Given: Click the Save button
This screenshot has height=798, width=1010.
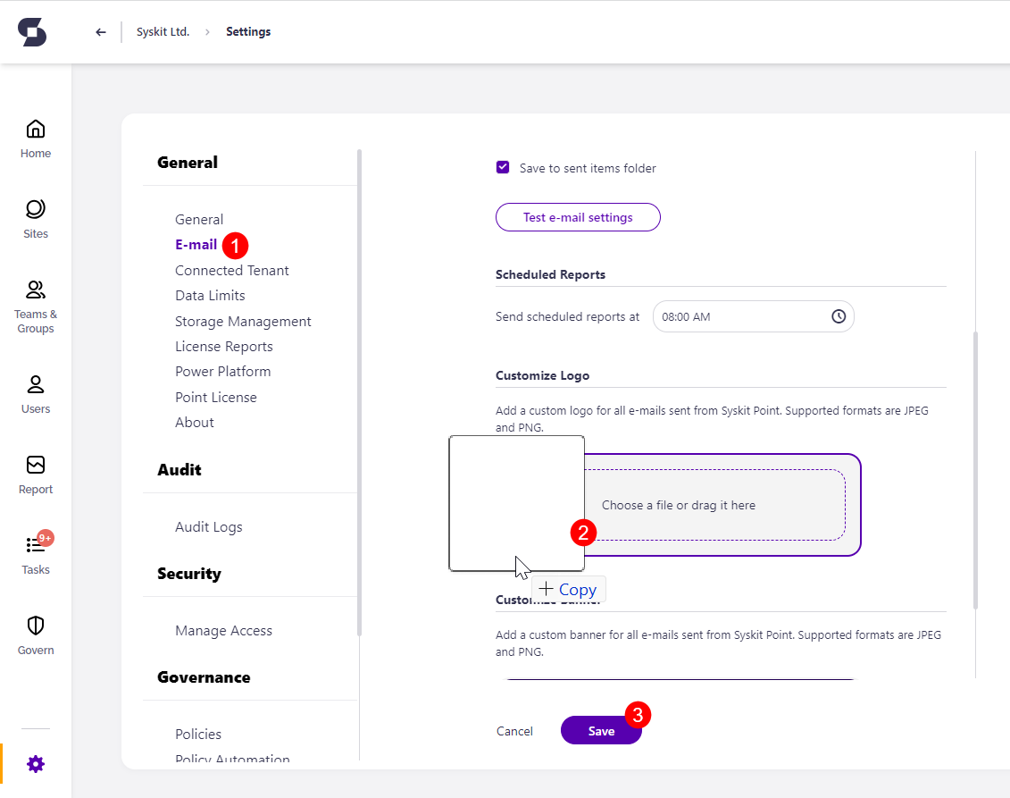Looking at the screenshot, I should [x=601, y=731].
